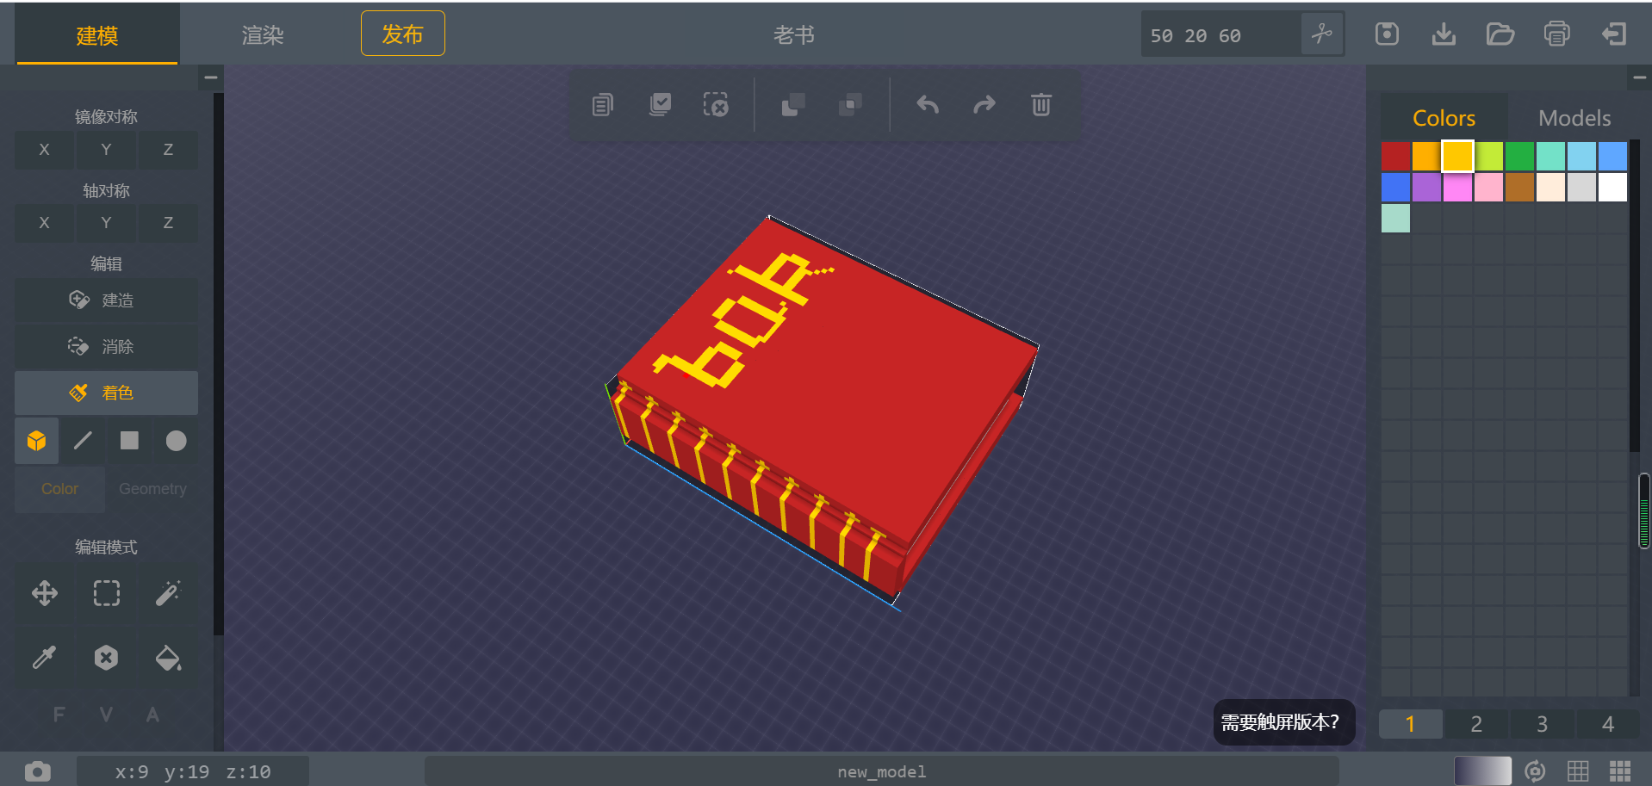
Task: Toggle Z under 镜像对称 mirror symmetry
Action: pyautogui.click(x=168, y=150)
